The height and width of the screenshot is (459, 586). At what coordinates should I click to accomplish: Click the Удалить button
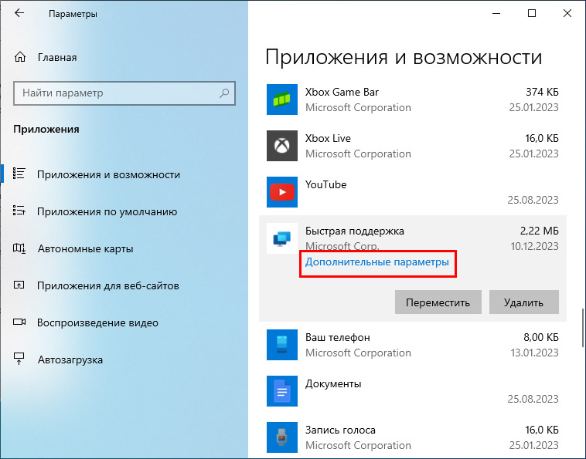523,302
